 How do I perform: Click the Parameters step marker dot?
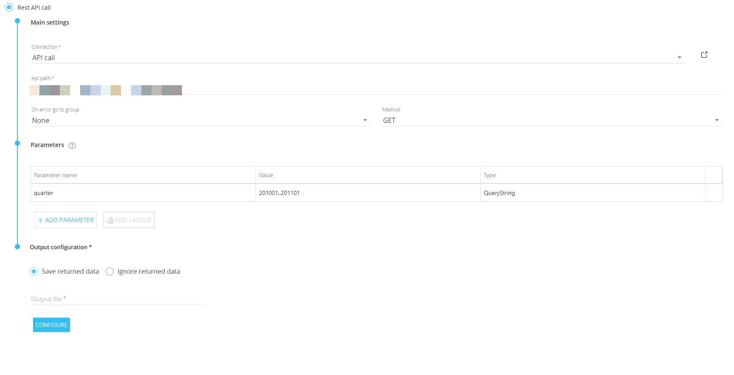click(17, 143)
